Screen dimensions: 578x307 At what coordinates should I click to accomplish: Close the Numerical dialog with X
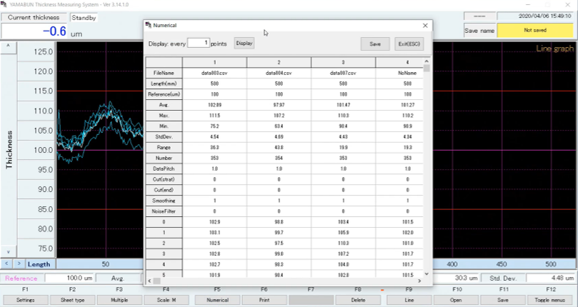tap(425, 25)
